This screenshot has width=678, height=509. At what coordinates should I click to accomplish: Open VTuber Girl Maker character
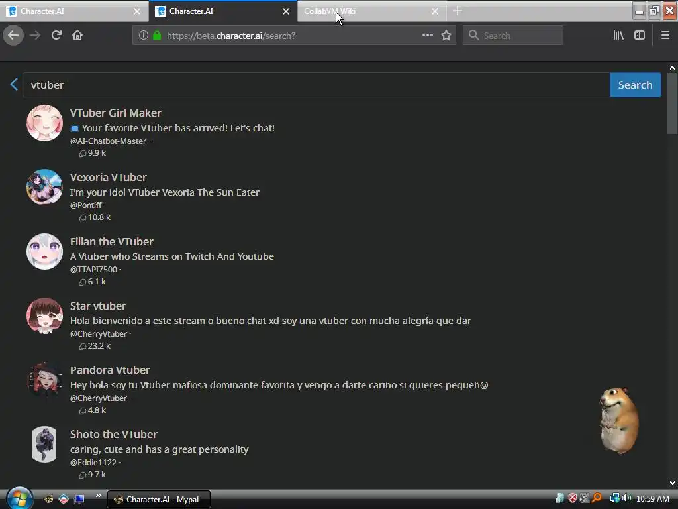point(115,113)
